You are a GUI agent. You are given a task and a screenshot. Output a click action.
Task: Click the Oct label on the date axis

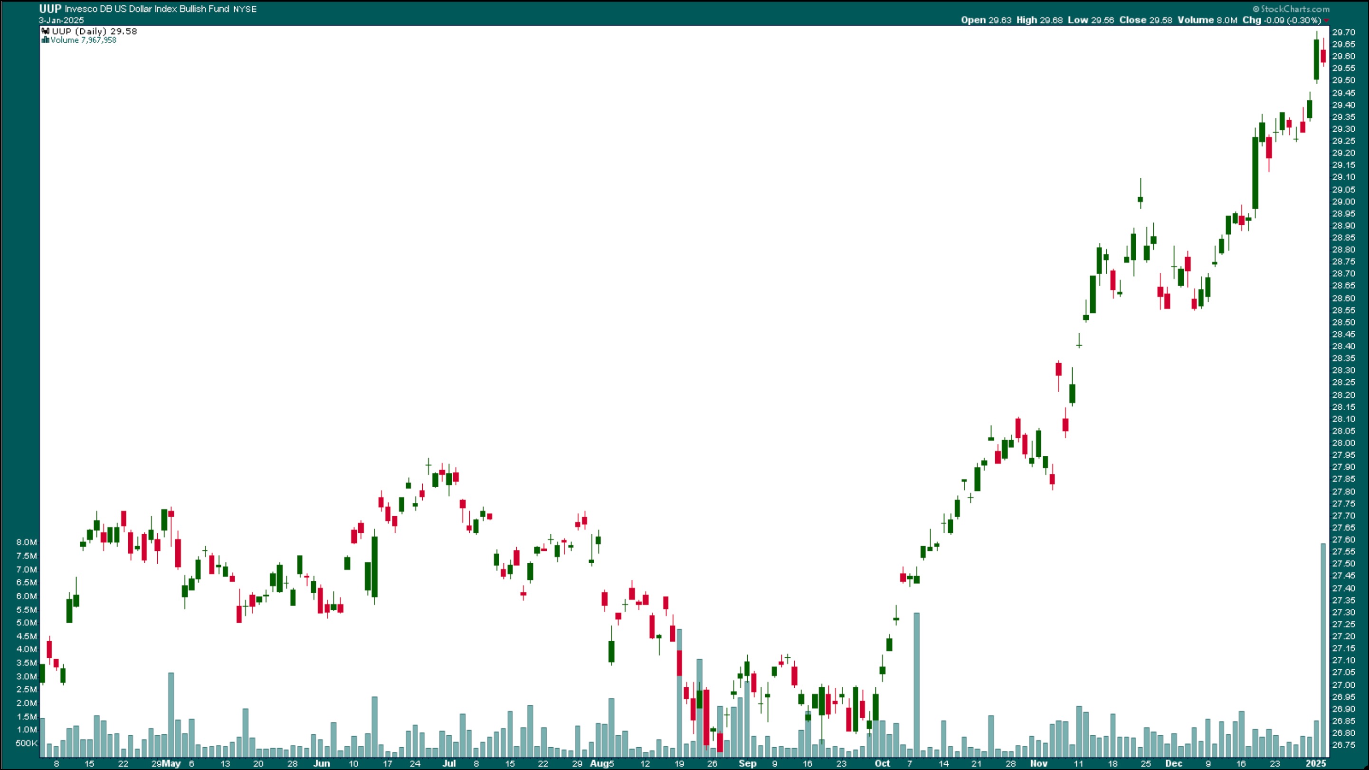click(x=882, y=764)
